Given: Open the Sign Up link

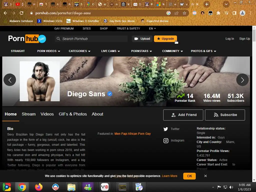Looking at the screenshot, I should pyautogui.click(x=244, y=39).
